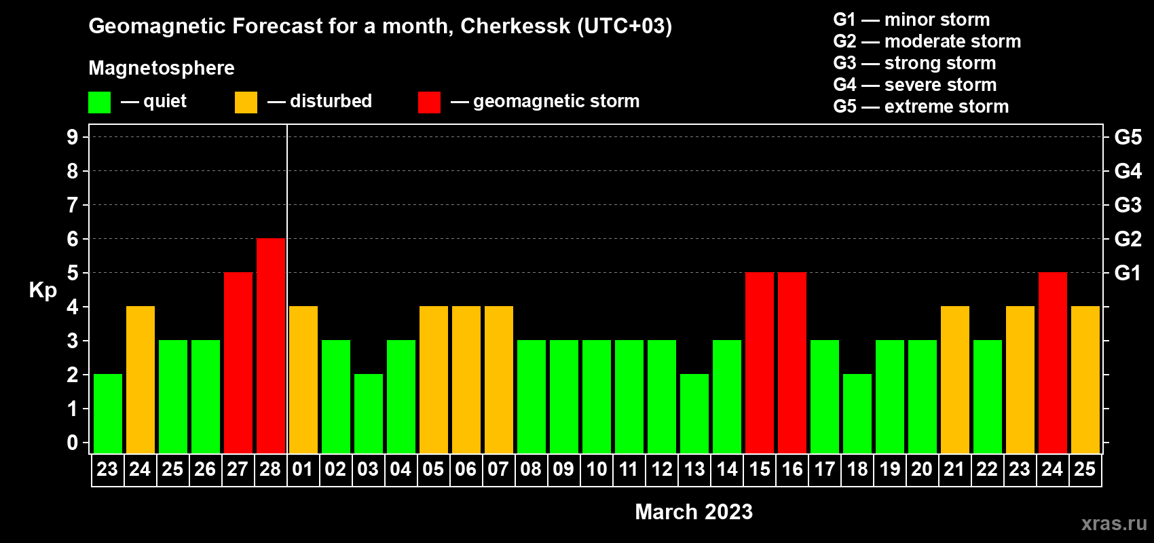Click the y-axis tick label '0'
Viewport: 1154px width, 543px height.
[73, 443]
